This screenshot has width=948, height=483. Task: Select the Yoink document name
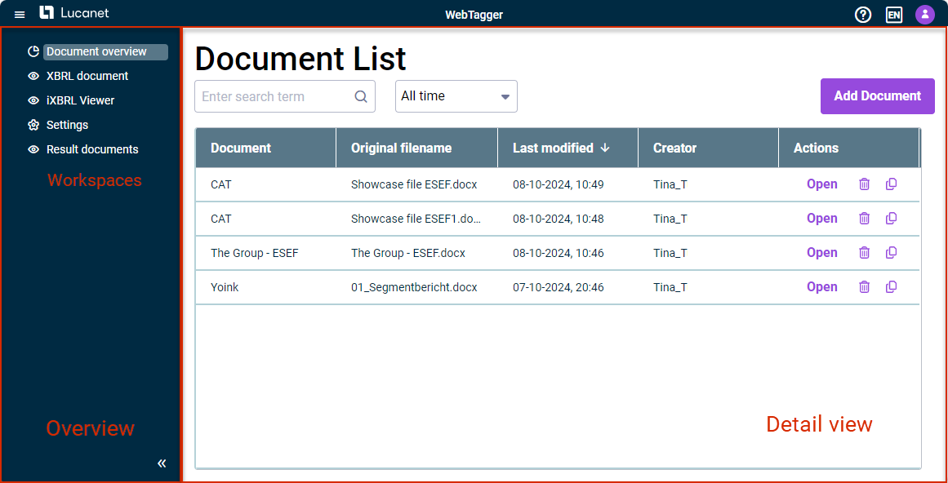225,287
